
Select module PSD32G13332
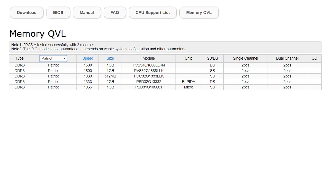[149, 82]
